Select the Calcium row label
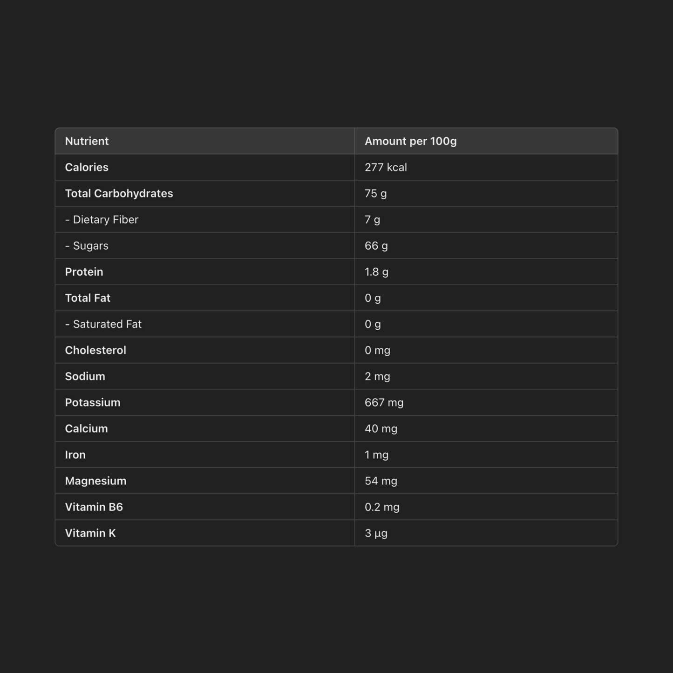 86,428
